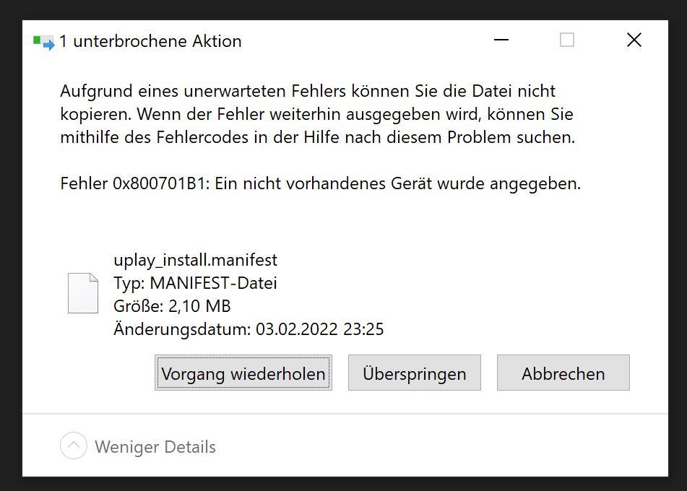Click the "Weniger Details" label
Image resolution: width=687 pixels, height=491 pixels.
coord(155,447)
